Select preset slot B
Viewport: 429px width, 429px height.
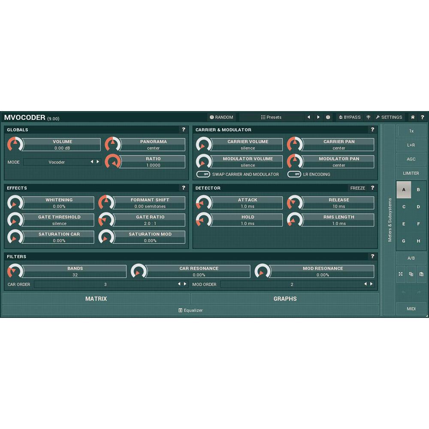point(418,189)
